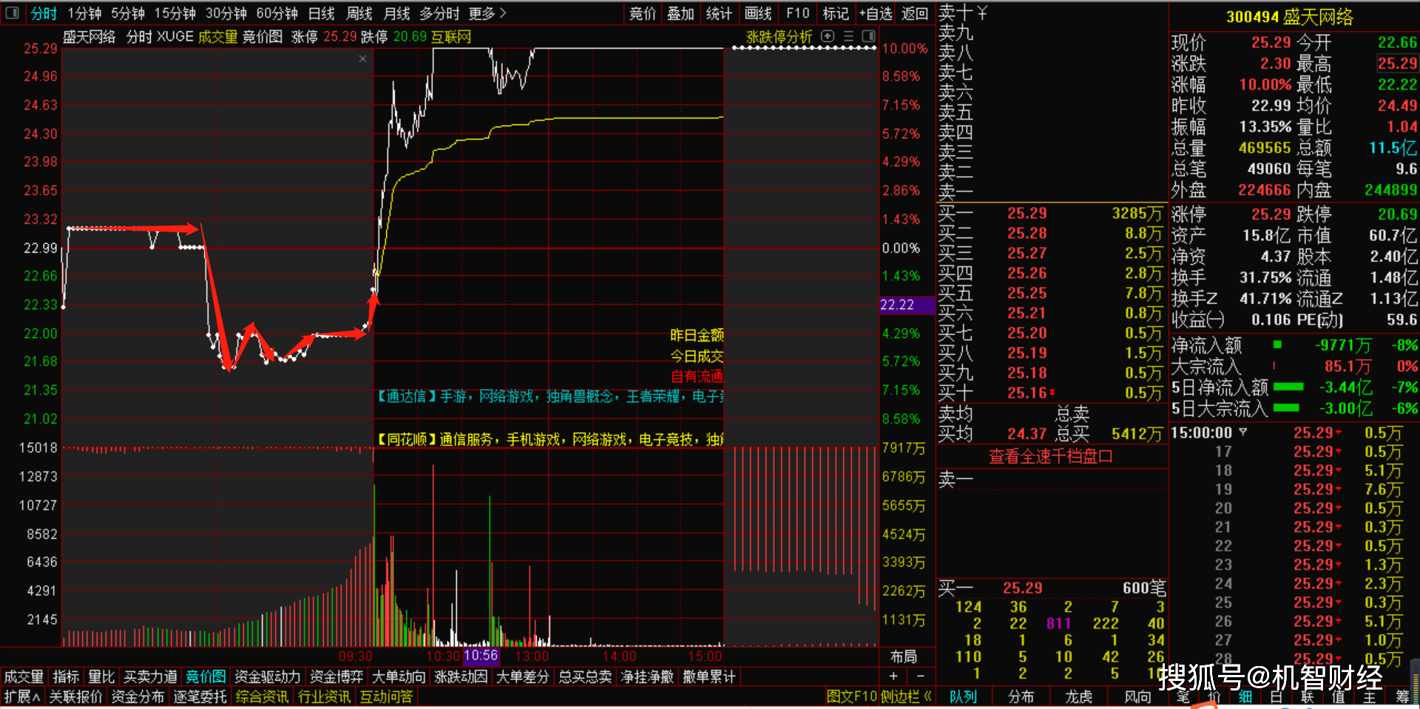The height and width of the screenshot is (709, 1420).
Task: Switch to the 15分钟 chart period
Action: [x=175, y=13]
